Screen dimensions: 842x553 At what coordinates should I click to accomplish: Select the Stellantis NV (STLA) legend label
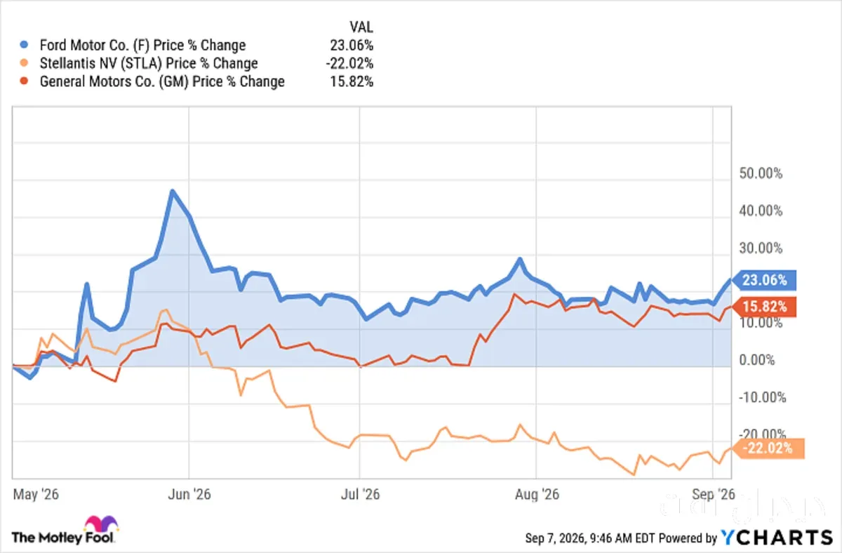(x=149, y=63)
